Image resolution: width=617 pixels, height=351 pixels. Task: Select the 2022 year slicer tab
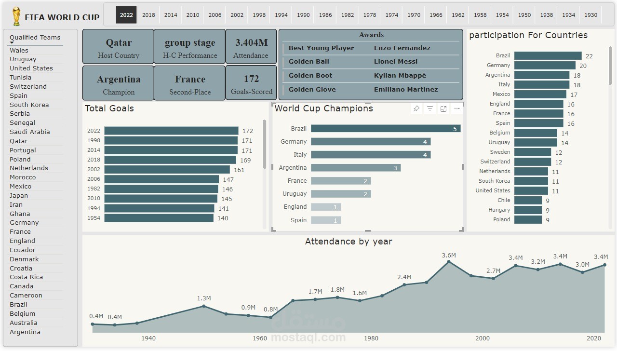point(126,15)
